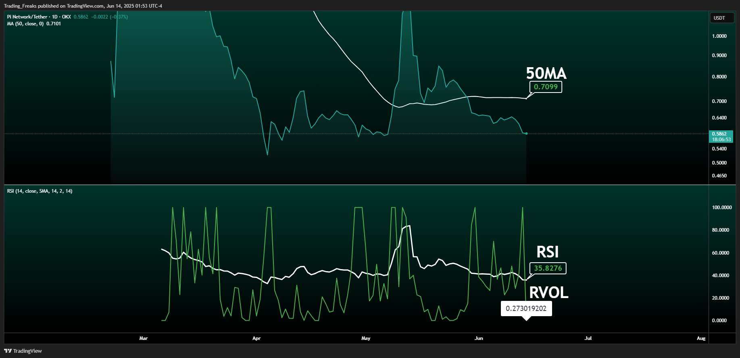Click the 0.273019202 RVOL callout
Image resolution: width=740 pixels, height=358 pixels.
[x=526, y=309]
